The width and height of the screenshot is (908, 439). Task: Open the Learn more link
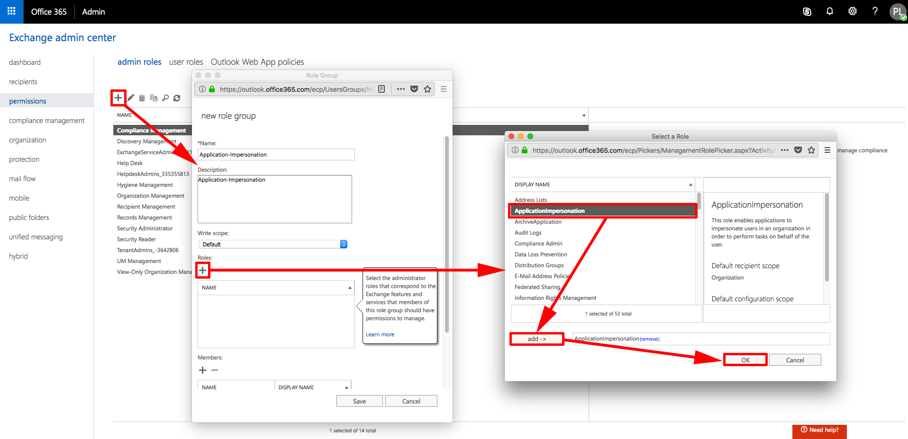[380, 334]
